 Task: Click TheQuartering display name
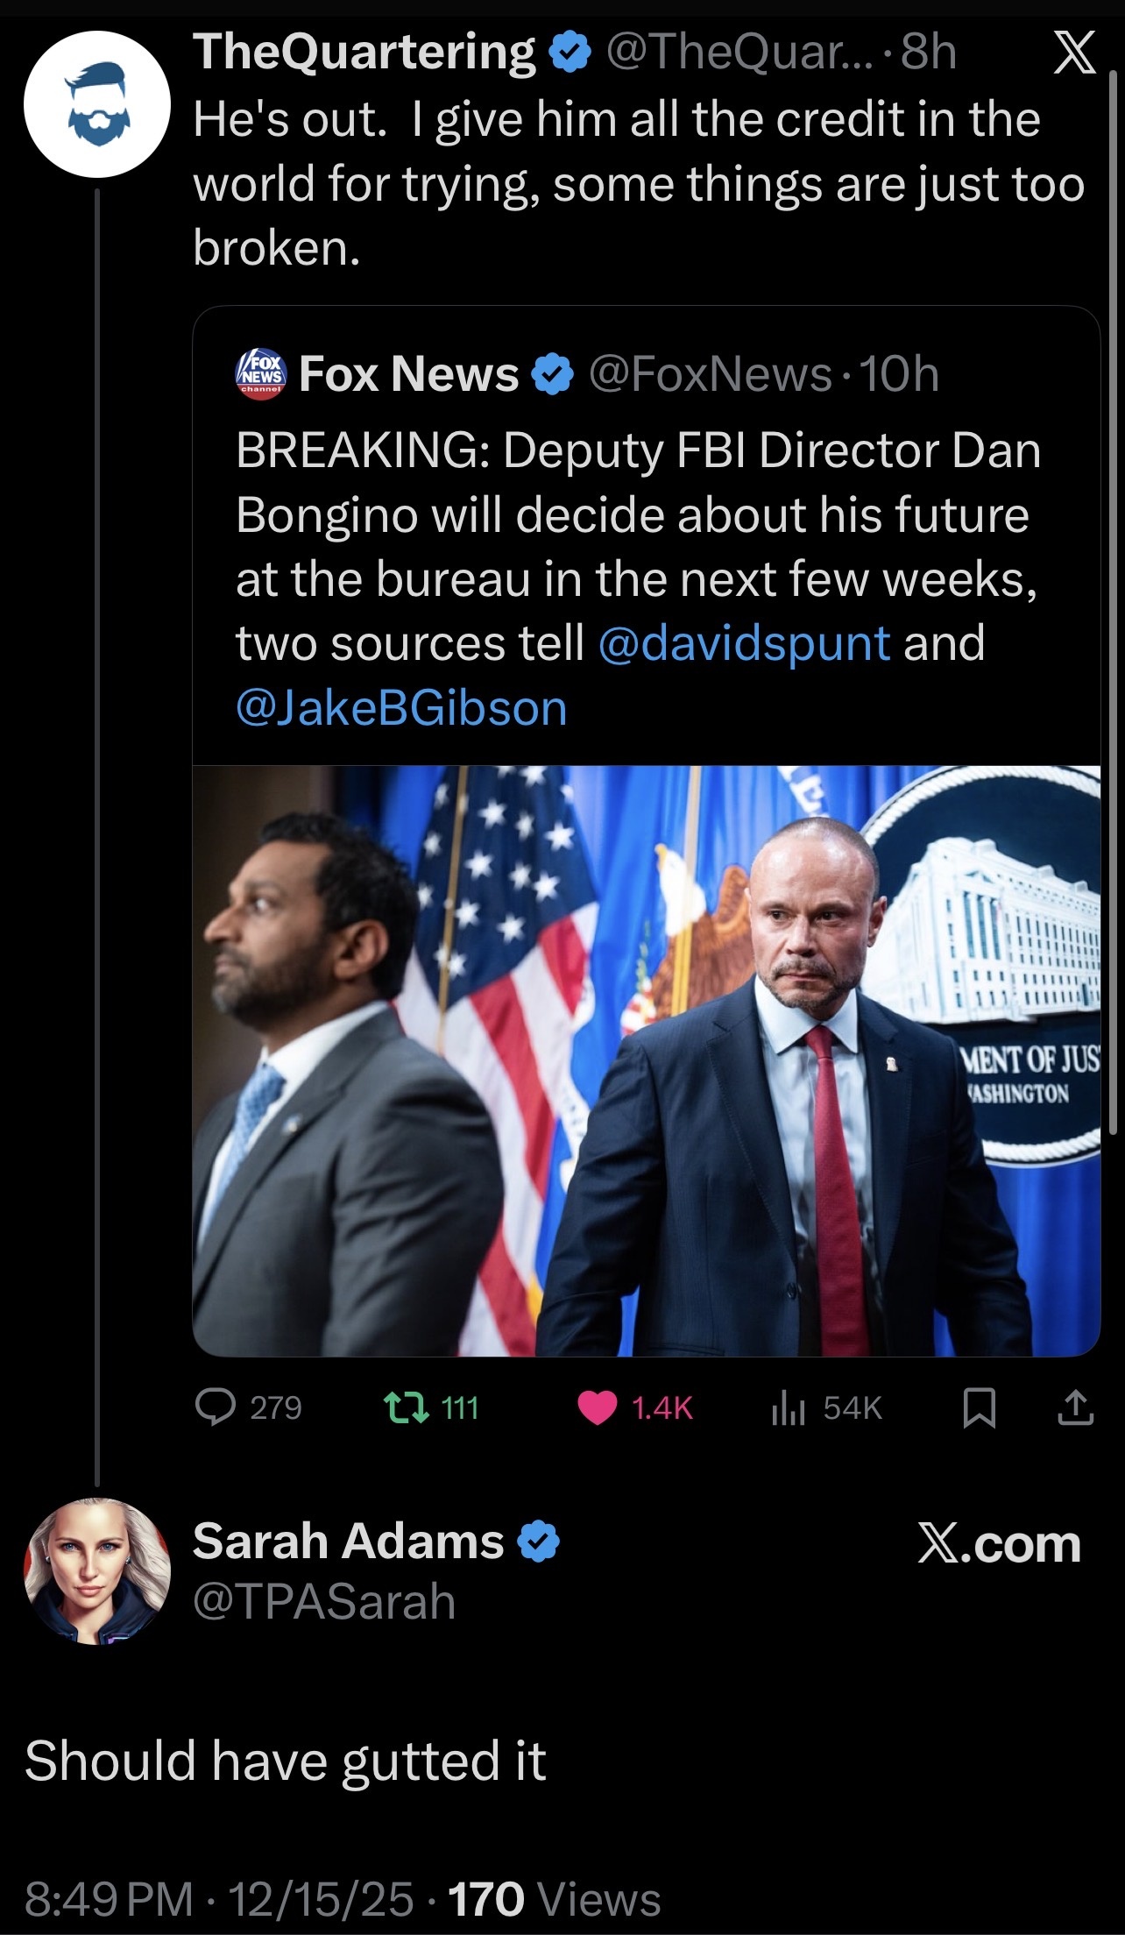click(364, 52)
